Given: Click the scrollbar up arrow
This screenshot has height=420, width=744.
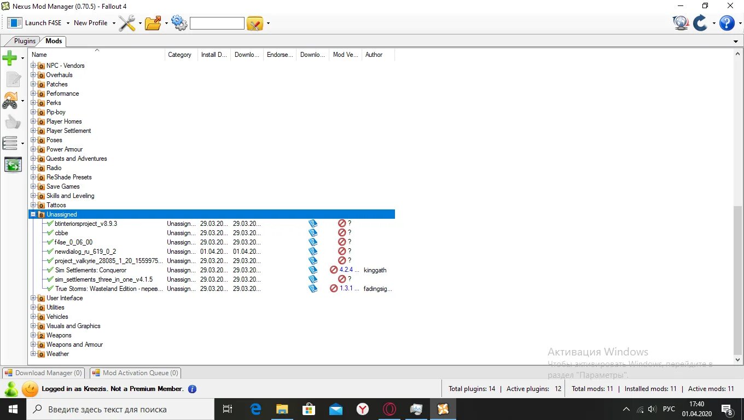Looking at the screenshot, I should 737,54.
